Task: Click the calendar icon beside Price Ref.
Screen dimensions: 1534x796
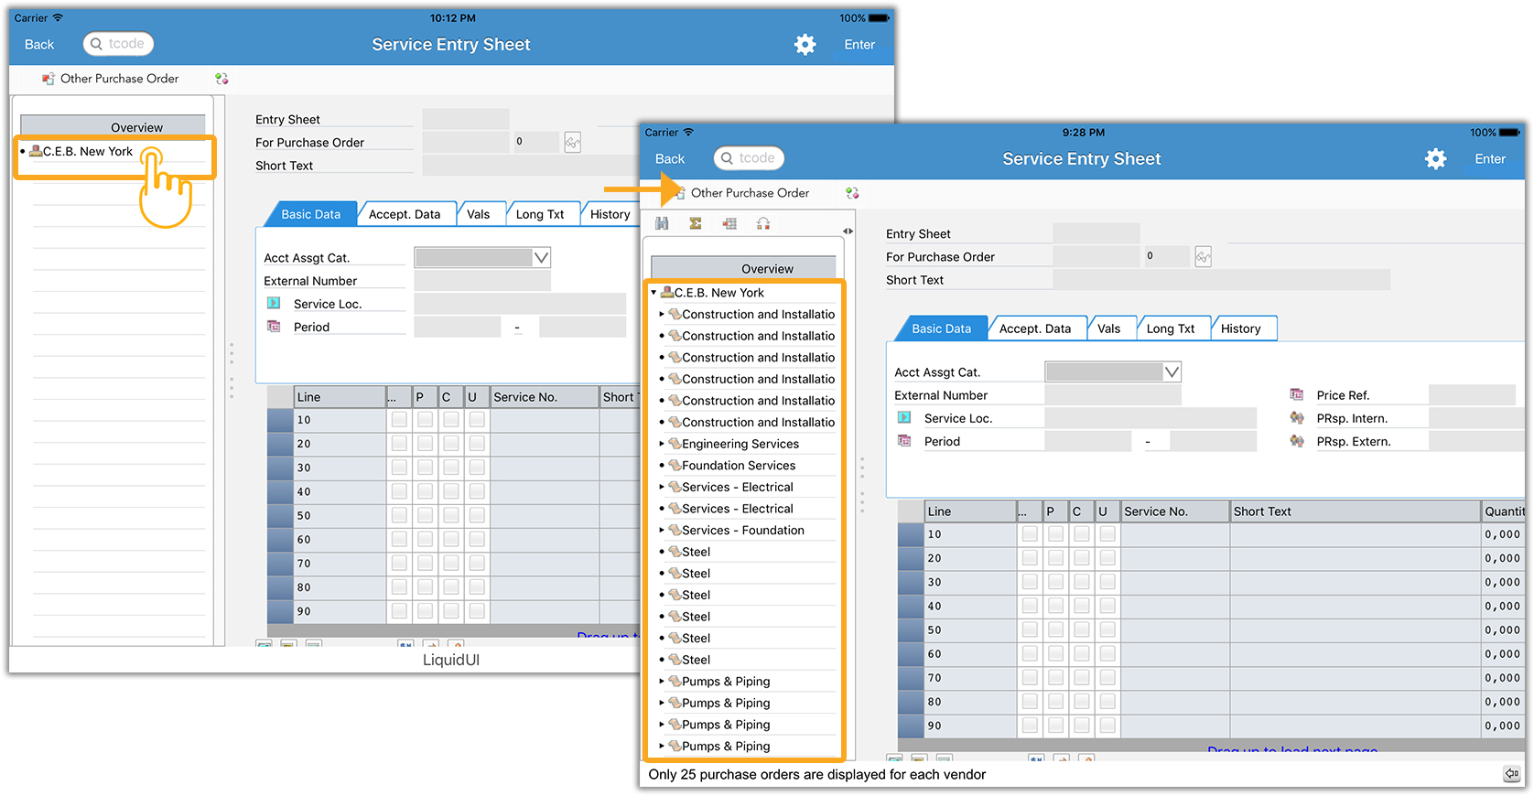Action: click(x=1297, y=395)
